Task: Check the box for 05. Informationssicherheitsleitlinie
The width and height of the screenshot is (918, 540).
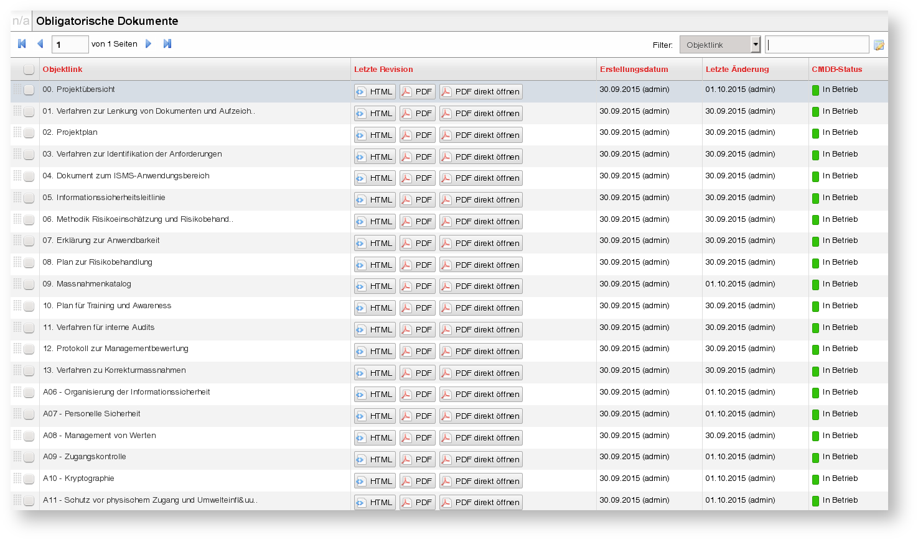Action: pos(29,198)
